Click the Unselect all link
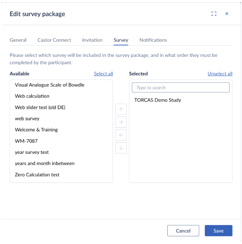242x244 pixels. pos(220,74)
